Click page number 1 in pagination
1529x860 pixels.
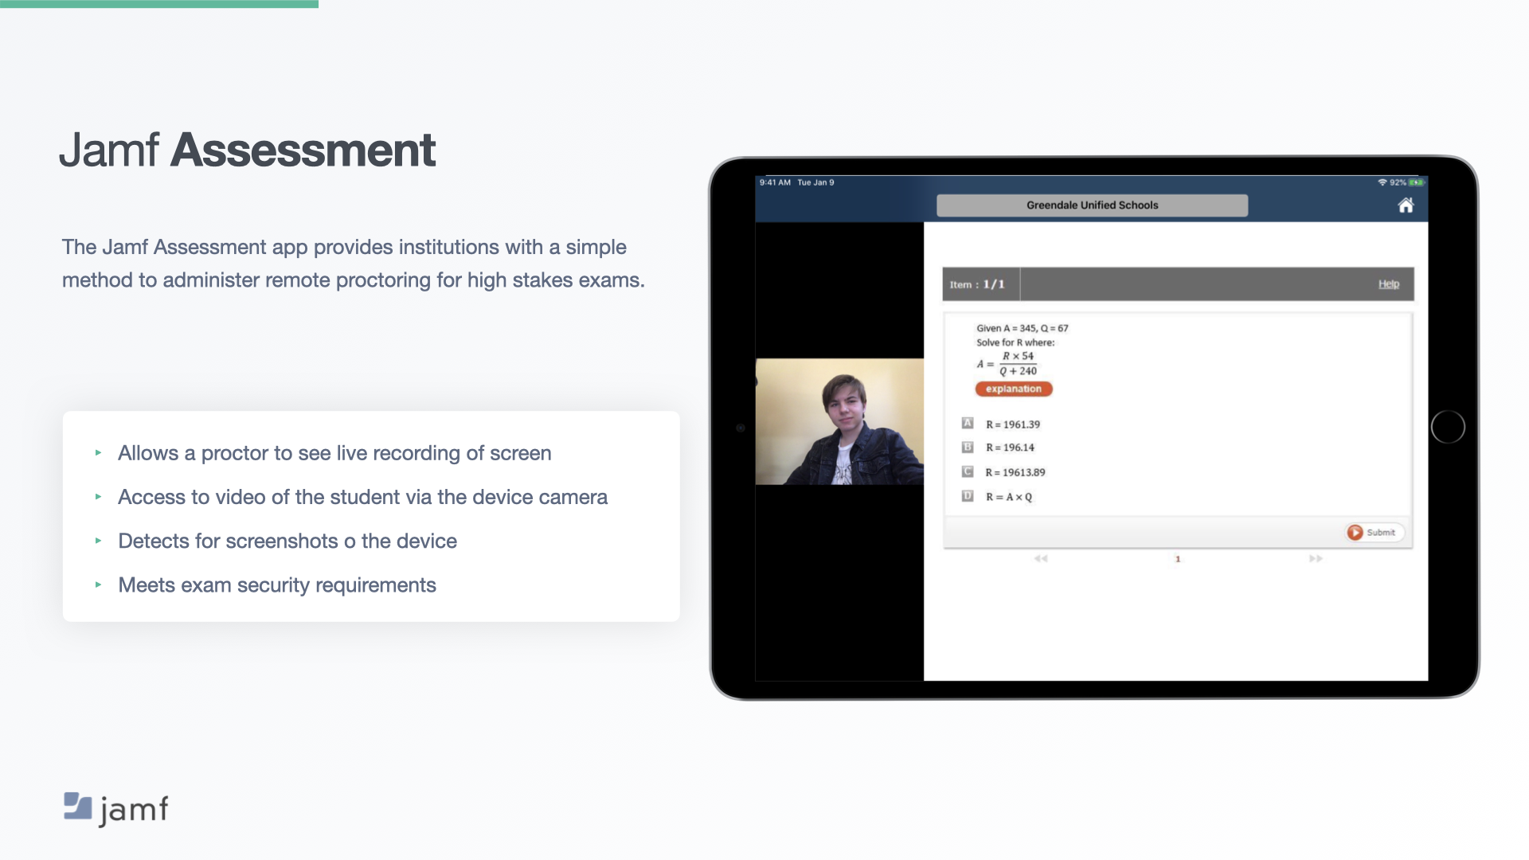pos(1178,559)
